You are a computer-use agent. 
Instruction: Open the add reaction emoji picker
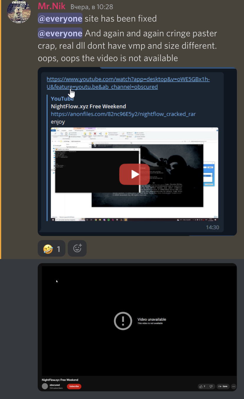(77, 248)
